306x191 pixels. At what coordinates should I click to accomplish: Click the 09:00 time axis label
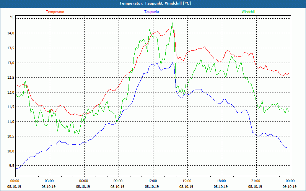click(x=119, y=181)
